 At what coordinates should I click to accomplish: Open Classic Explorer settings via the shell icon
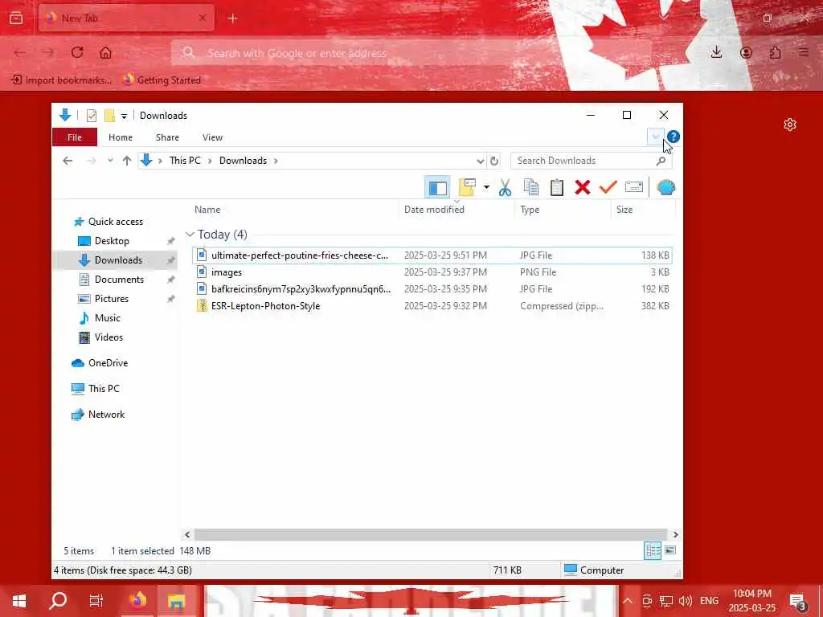pyautogui.click(x=665, y=187)
